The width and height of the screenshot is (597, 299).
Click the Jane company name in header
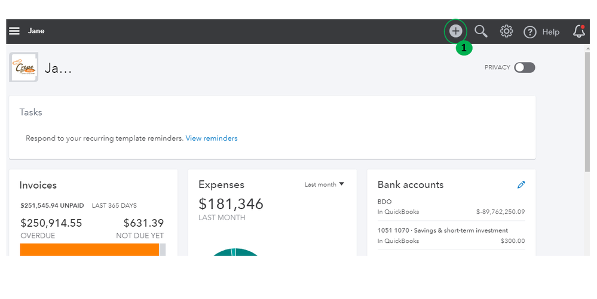36,31
